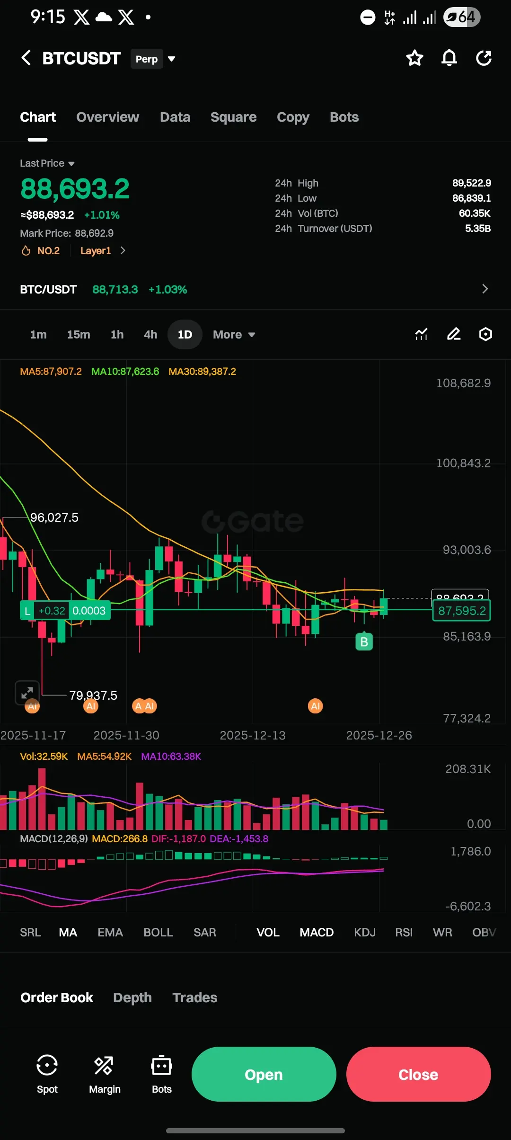The height and width of the screenshot is (1140, 511).
Task: Open chart indicators icon
Action: point(421,334)
